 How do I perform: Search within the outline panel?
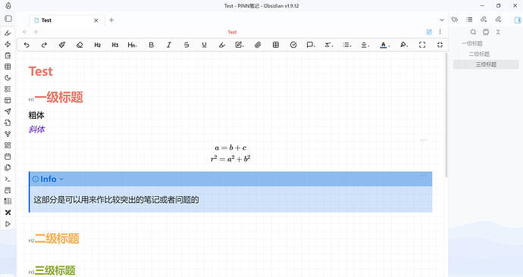click(x=473, y=32)
